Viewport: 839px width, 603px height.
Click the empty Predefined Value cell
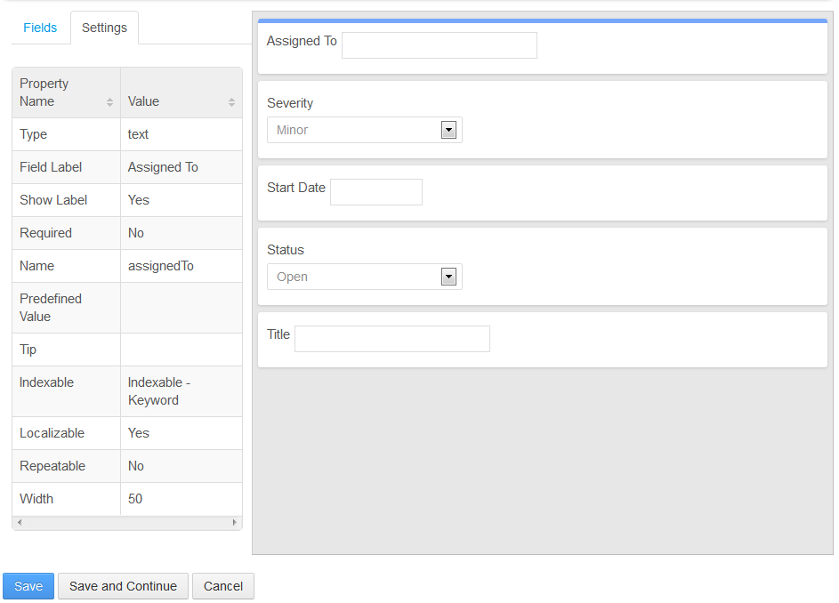(x=182, y=308)
